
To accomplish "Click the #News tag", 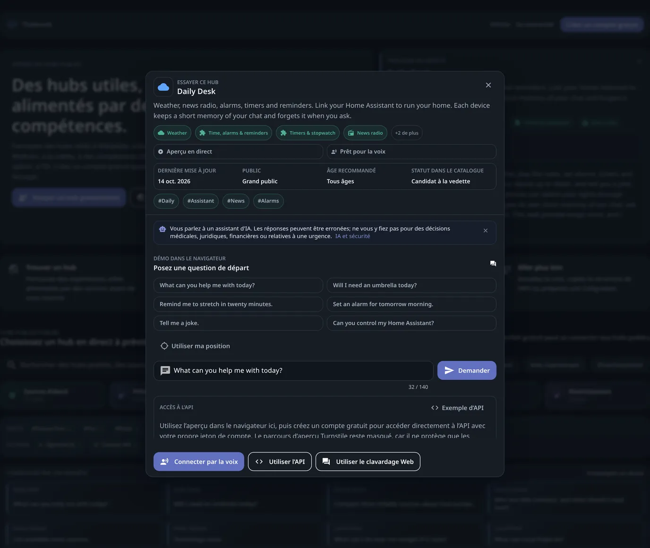I will tap(236, 201).
